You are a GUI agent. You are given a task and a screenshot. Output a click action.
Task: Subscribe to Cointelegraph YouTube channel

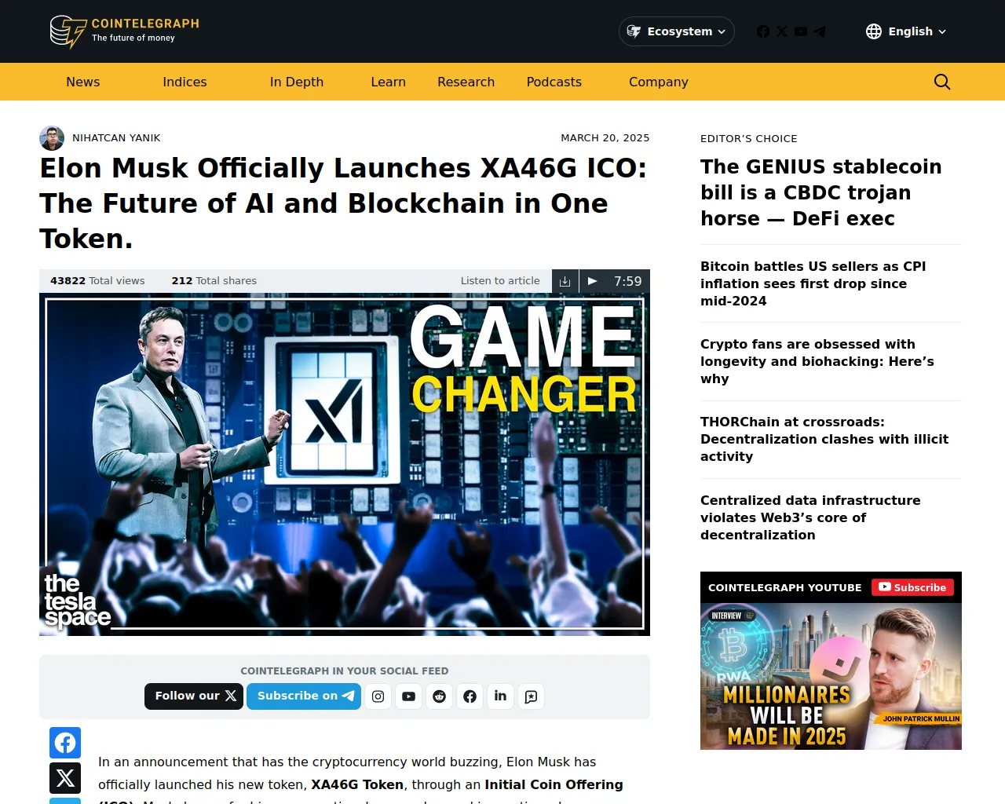pyautogui.click(x=912, y=587)
